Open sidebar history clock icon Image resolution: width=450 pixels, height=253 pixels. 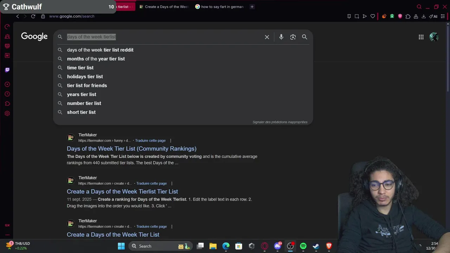tap(7, 94)
